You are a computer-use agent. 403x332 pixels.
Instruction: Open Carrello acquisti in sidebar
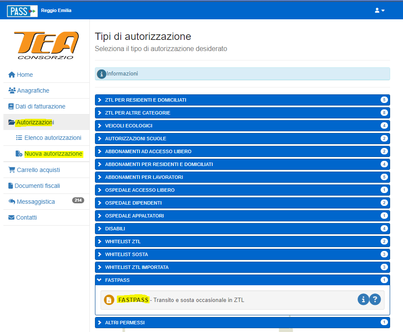(x=38, y=170)
